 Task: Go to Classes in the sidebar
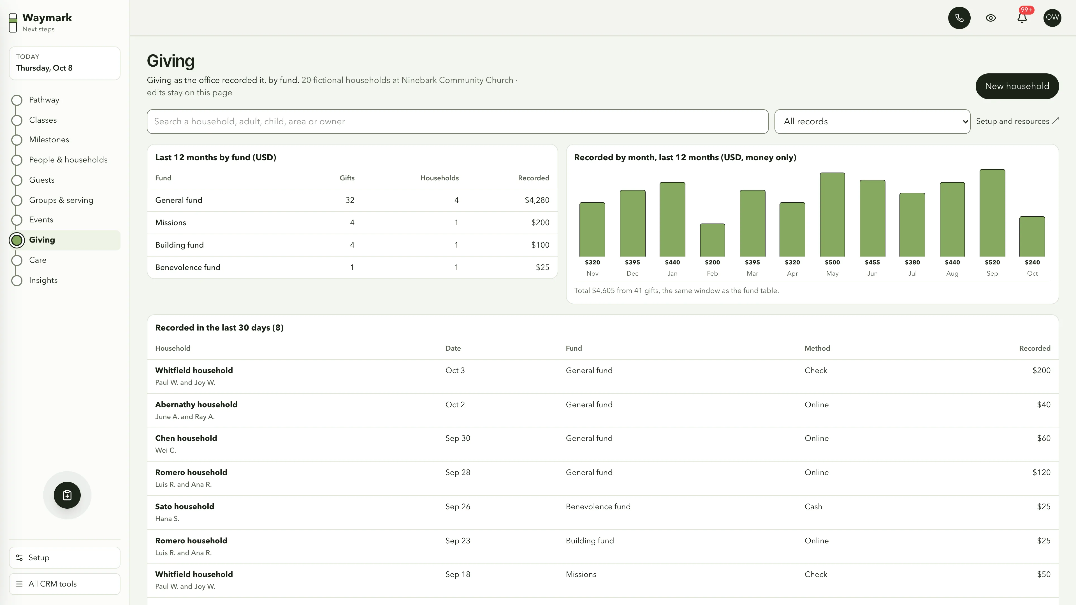(x=43, y=120)
